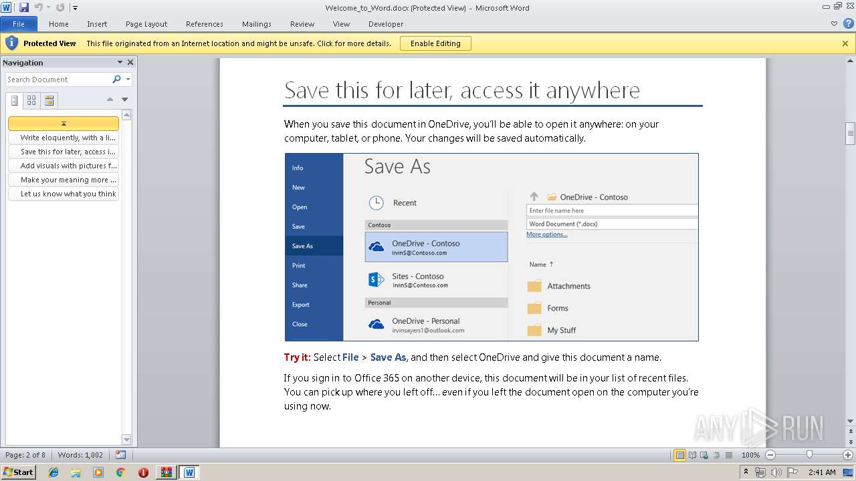Click the Protected View shield icon

[x=11, y=43]
